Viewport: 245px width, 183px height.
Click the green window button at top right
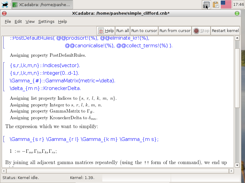pos(237,13)
